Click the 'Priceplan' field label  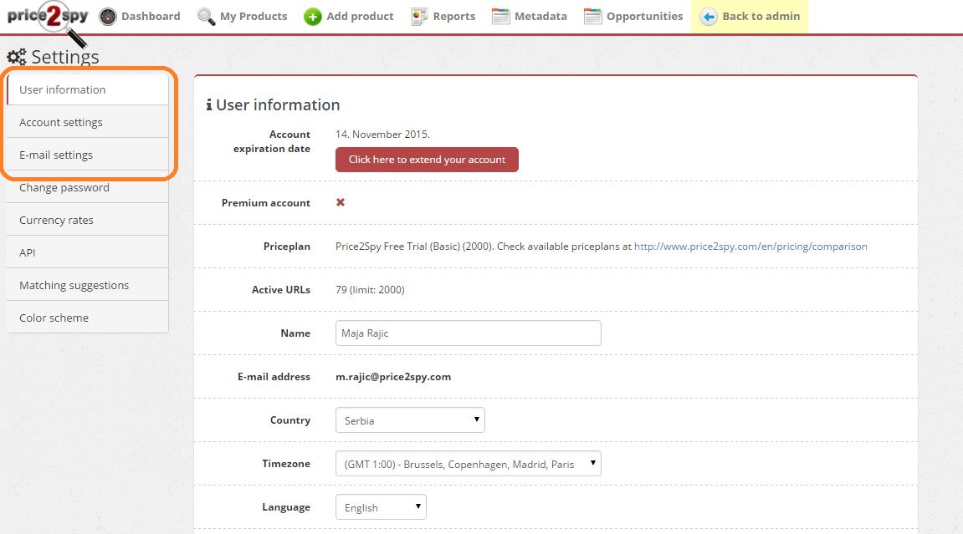click(x=287, y=247)
